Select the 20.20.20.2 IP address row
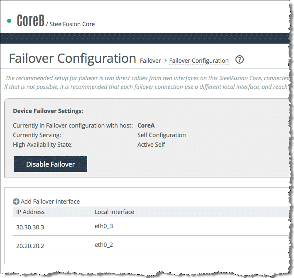The height and width of the screenshot is (278, 294). pos(152,245)
